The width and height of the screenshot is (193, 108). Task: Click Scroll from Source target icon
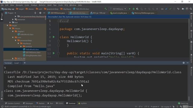coord(35,13)
